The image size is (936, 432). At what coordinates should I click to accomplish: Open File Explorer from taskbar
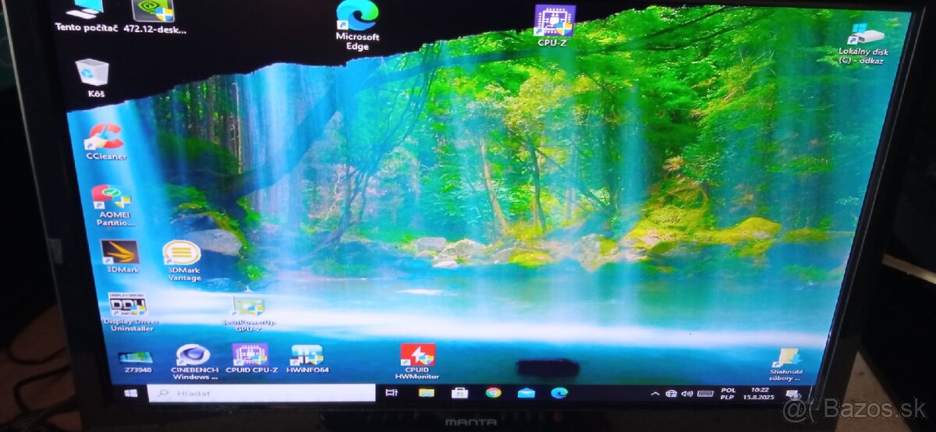click(426, 393)
